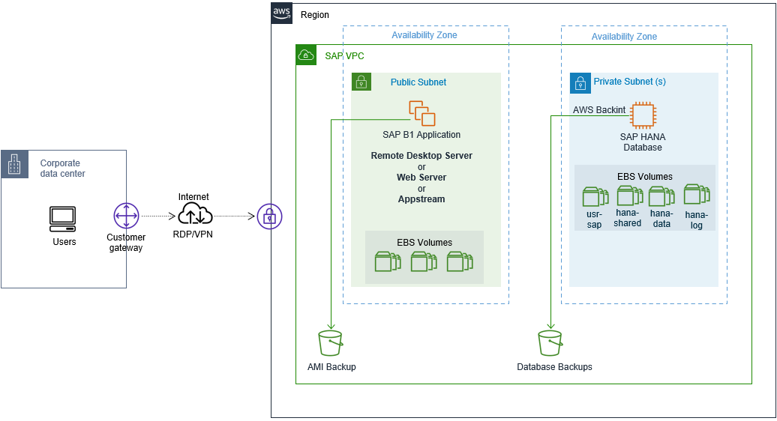Click the Corporate data center label
Image resolution: width=777 pixels, height=421 pixels.
pos(62,169)
